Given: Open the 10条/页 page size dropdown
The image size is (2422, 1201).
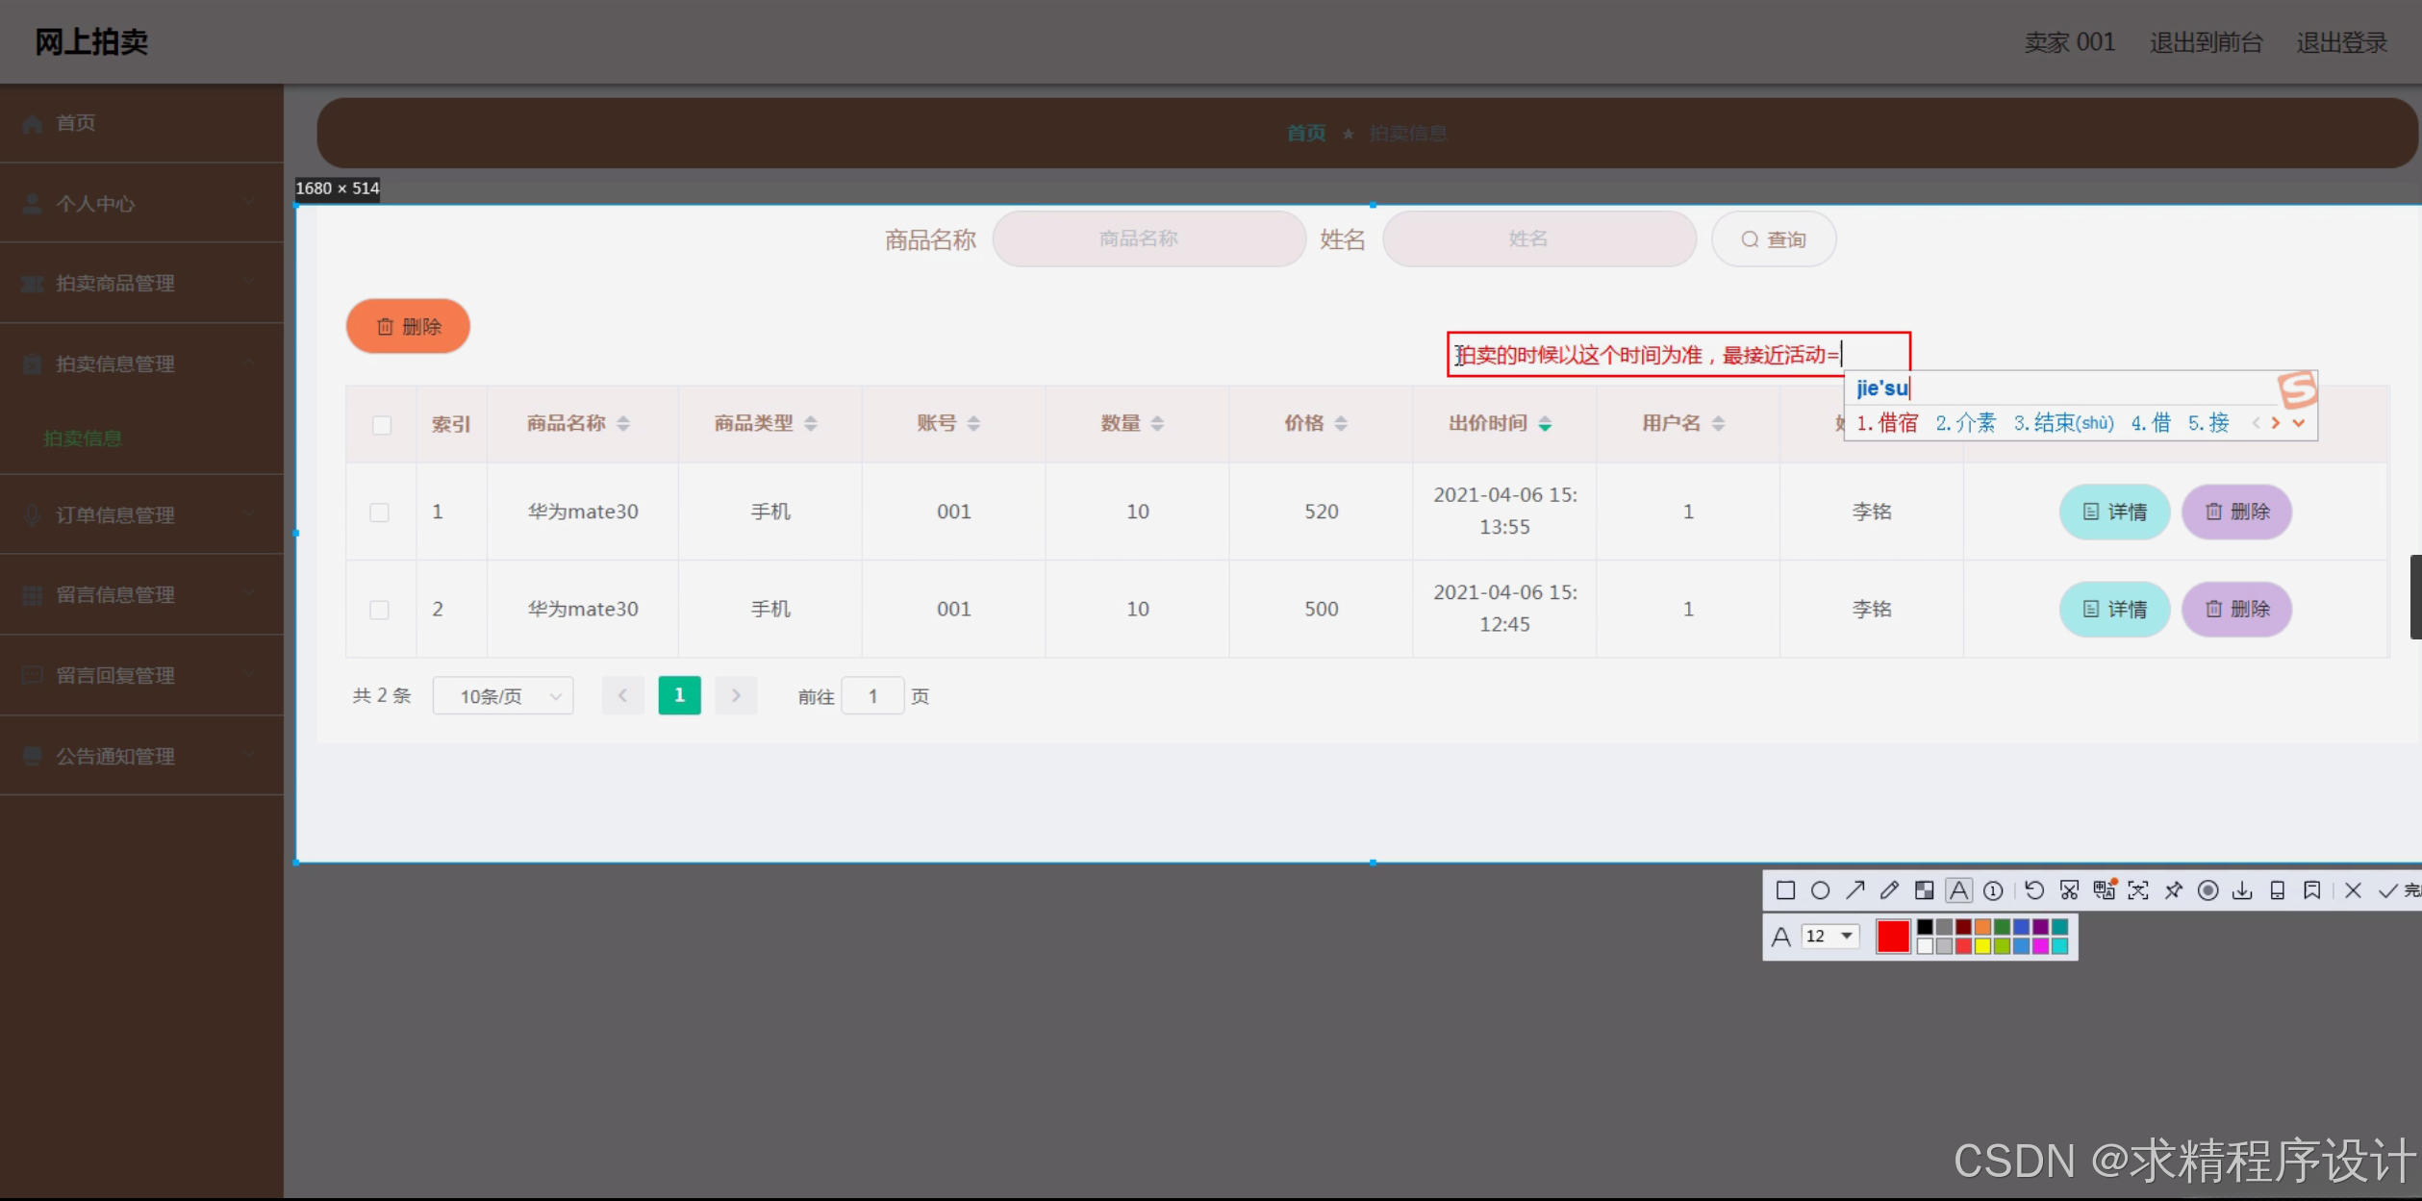Looking at the screenshot, I should point(503,696).
